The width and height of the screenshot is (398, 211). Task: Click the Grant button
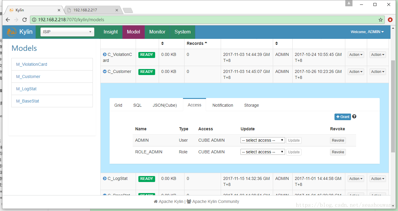tap(343, 117)
